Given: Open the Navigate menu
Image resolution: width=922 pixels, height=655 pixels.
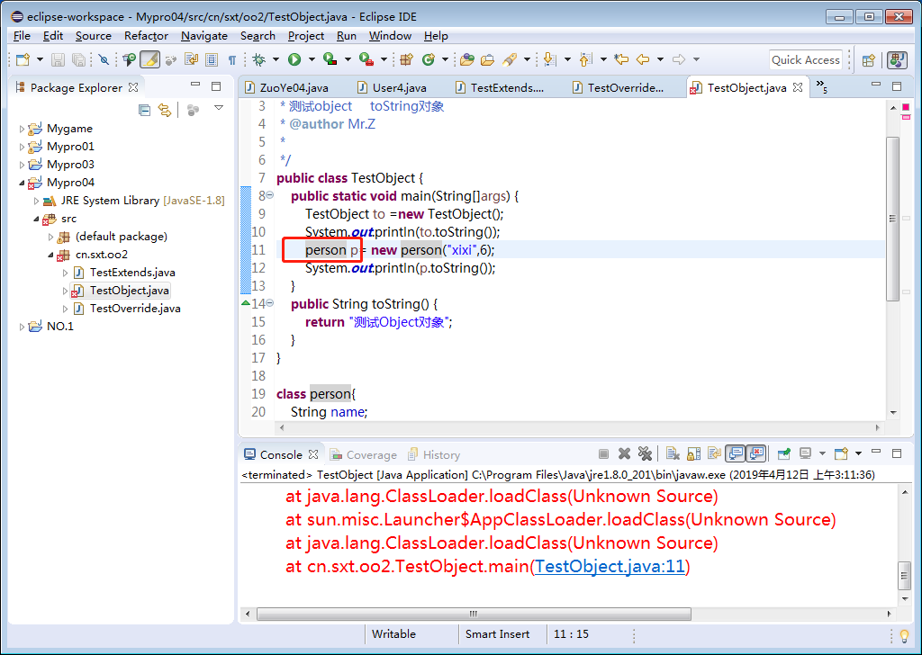Looking at the screenshot, I should (204, 36).
